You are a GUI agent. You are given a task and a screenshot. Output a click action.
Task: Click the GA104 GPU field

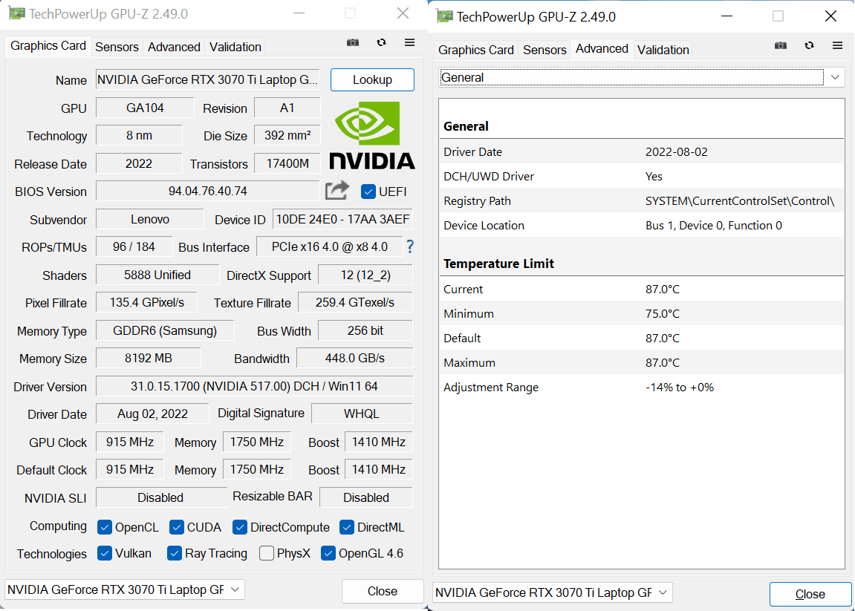(145, 108)
